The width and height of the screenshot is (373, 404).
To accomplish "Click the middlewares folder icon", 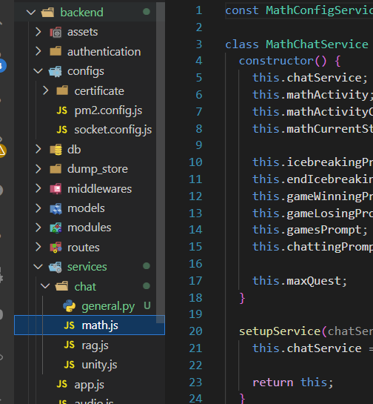I will coord(56,188).
